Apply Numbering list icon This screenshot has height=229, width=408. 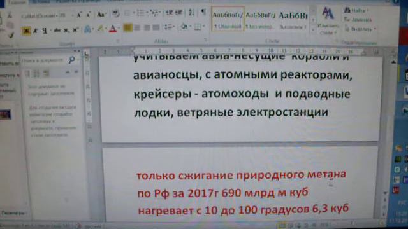pyautogui.click(x=140, y=13)
